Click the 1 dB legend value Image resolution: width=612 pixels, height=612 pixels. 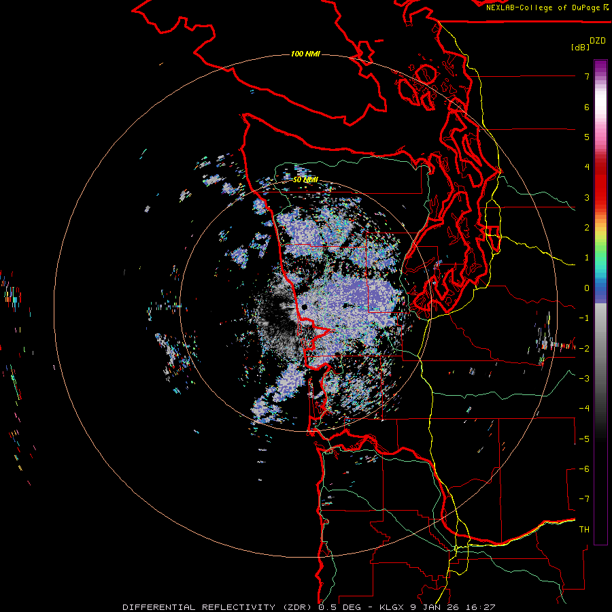click(587, 258)
